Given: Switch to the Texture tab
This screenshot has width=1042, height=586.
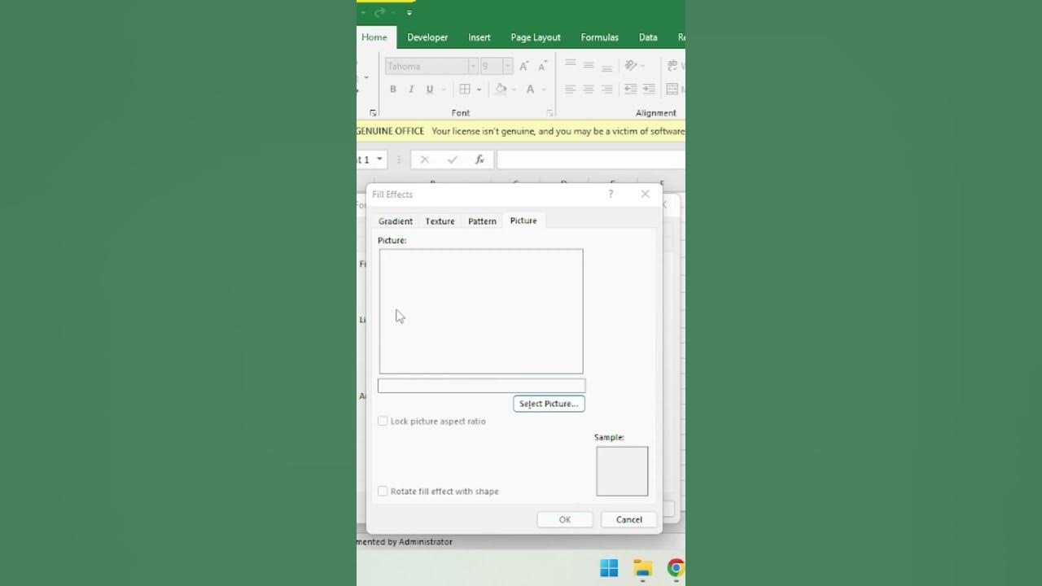Looking at the screenshot, I should [440, 221].
